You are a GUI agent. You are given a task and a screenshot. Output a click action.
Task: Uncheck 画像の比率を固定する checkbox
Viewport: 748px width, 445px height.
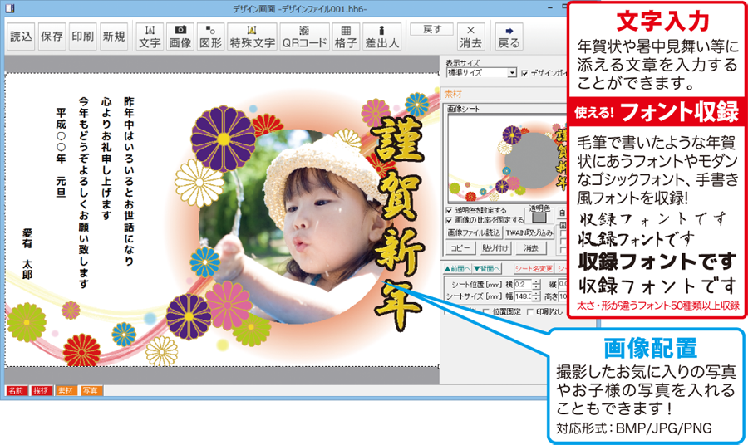pyautogui.click(x=450, y=220)
